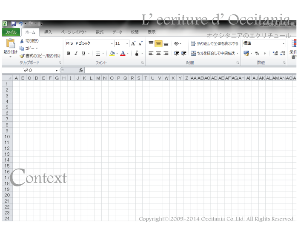The image size is (298, 226).
Task: Toggle bold formatting (B)
Action: pos(69,53)
